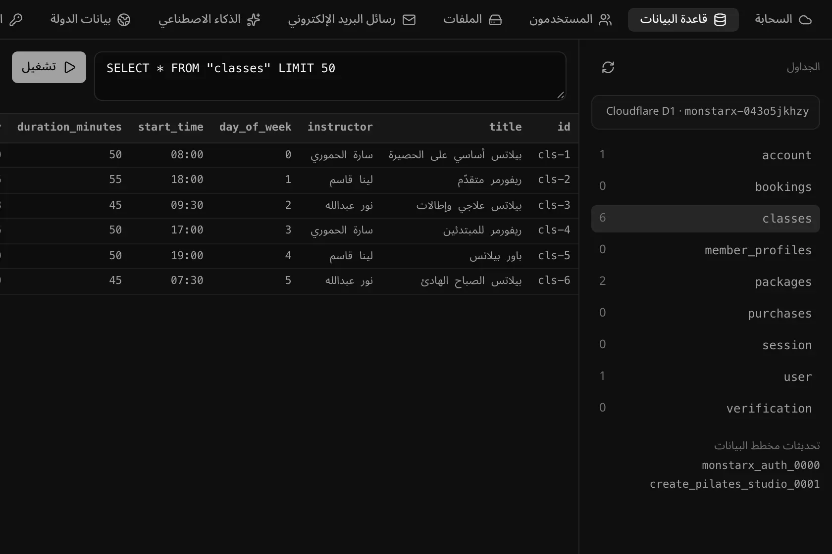Click the title بيلاتس الصباح الهادئ
Screen dimensions: 832x554
pyautogui.click(x=471, y=281)
